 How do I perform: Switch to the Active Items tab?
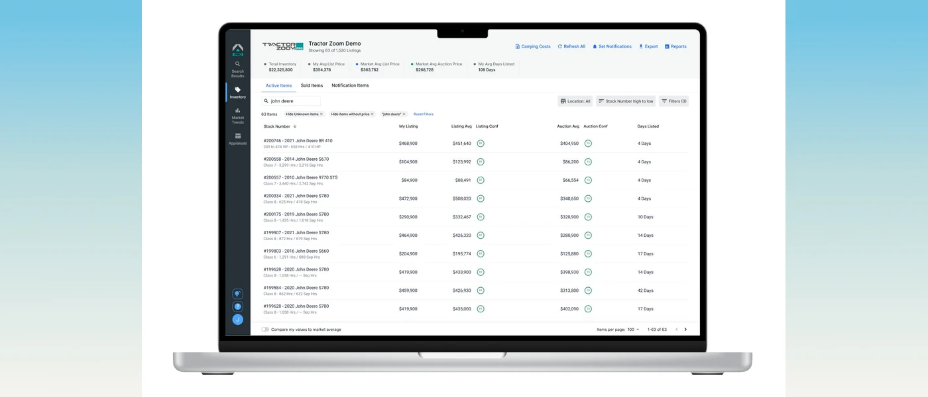click(x=278, y=85)
